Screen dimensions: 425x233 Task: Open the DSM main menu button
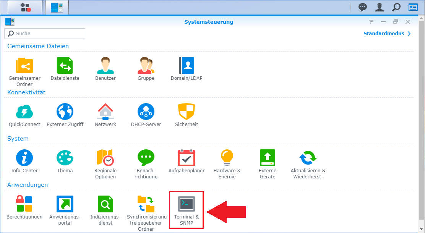click(x=26, y=7)
